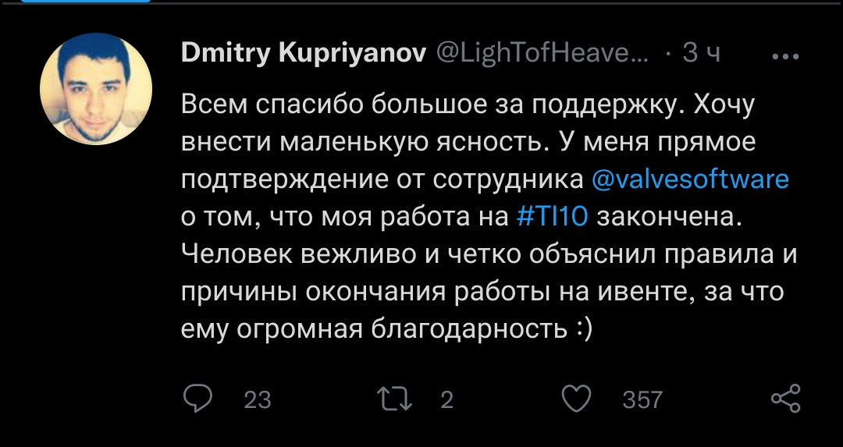The image size is (843, 447).
Task: Open the #TI10 hashtag
Action: pos(553,217)
